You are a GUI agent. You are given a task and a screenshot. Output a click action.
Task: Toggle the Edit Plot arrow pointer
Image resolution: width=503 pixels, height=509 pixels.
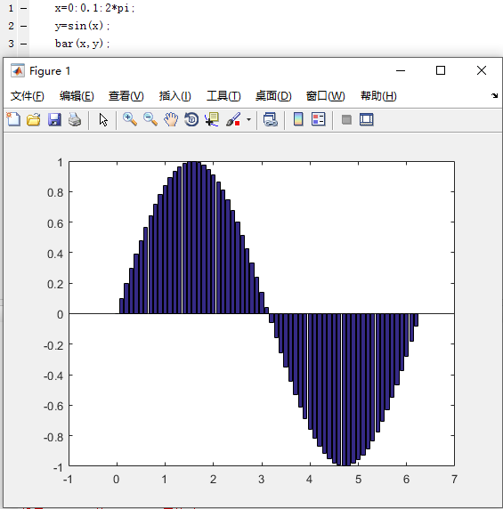103,119
